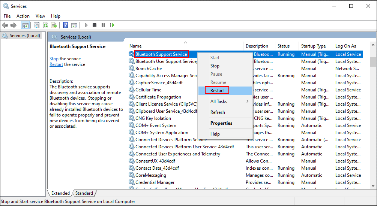Open the blue Help toolbar icon
This screenshot has width=377, height=206.
65,25
